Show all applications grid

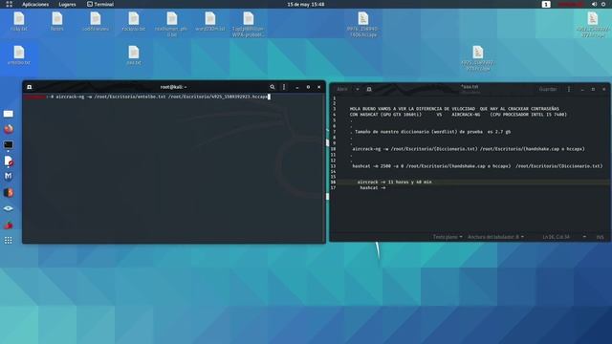[x=9, y=241]
